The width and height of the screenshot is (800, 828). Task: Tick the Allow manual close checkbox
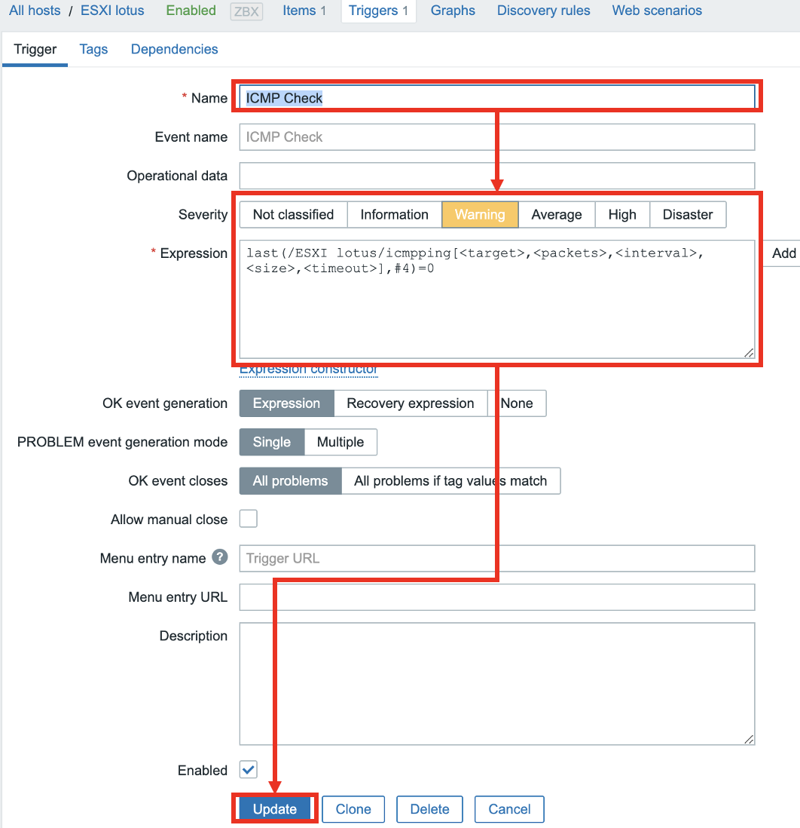[249, 519]
